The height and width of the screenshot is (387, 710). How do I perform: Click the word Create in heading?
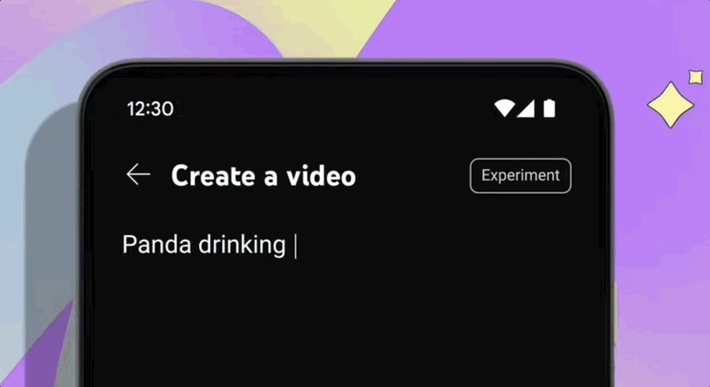[213, 176]
